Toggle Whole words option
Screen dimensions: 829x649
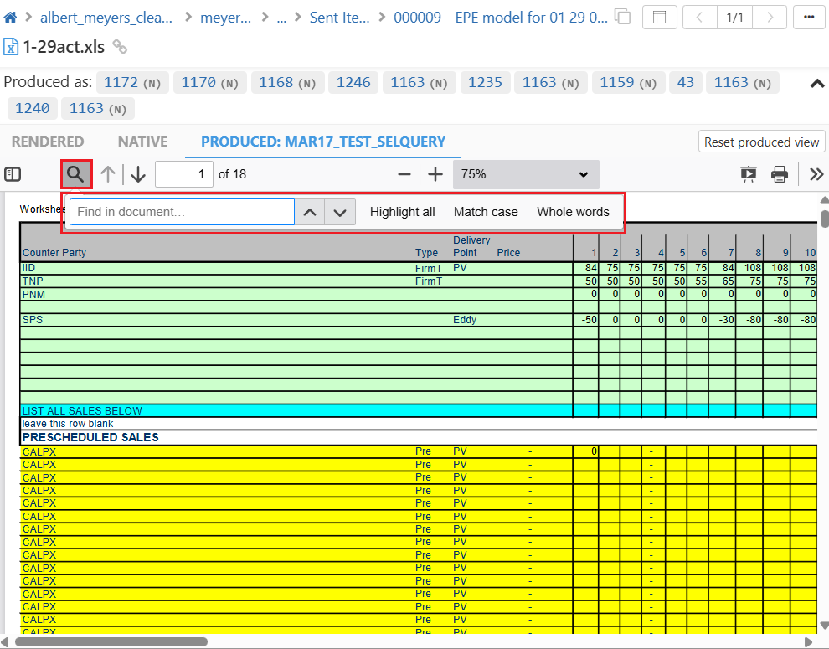pyautogui.click(x=573, y=212)
